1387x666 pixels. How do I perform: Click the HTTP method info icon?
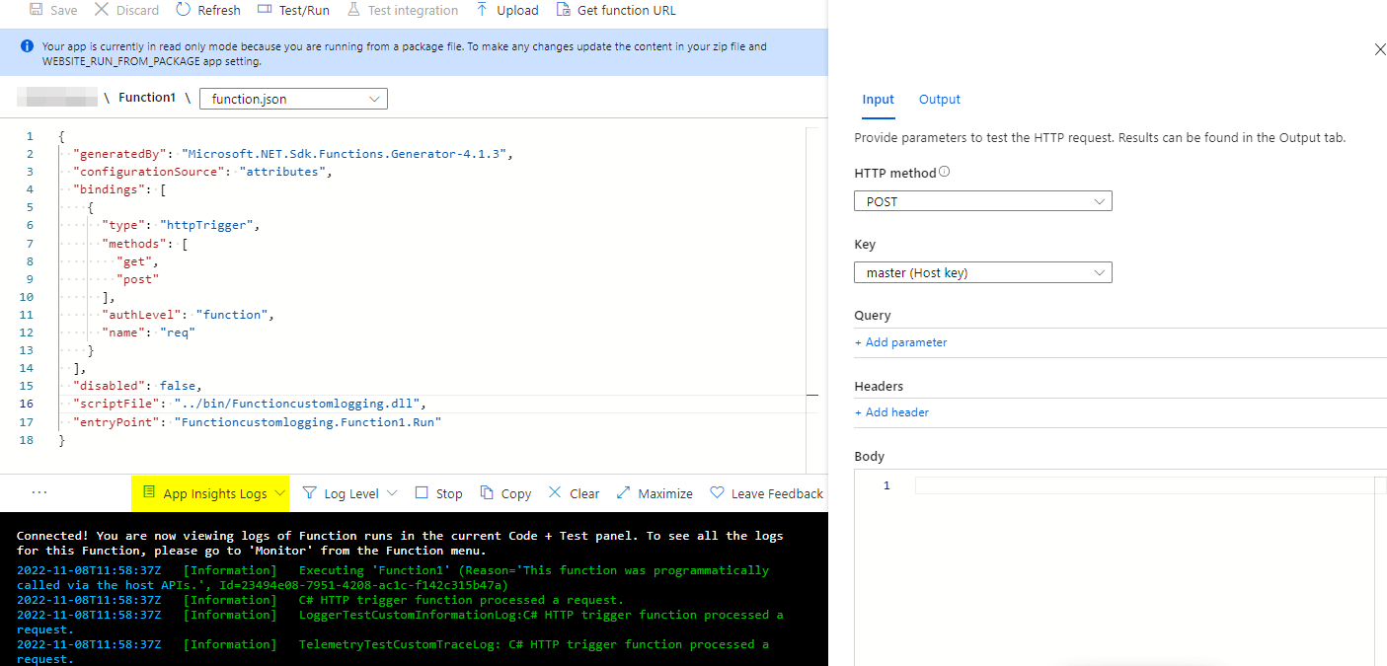click(x=945, y=172)
